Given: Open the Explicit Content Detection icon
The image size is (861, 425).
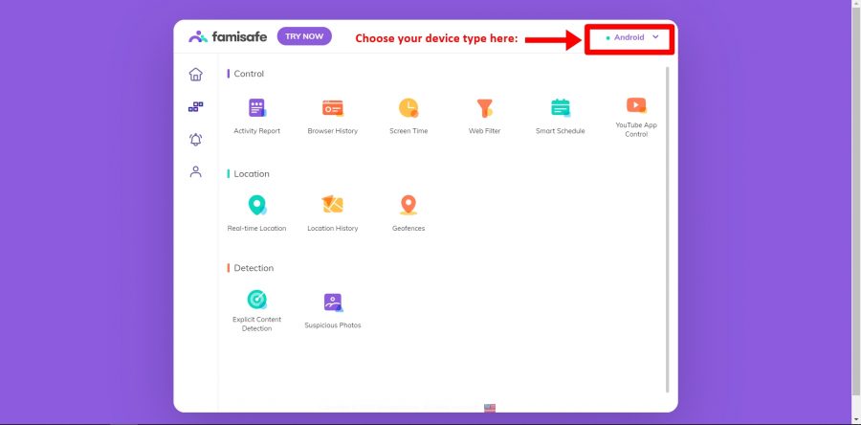Looking at the screenshot, I should (257, 300).
